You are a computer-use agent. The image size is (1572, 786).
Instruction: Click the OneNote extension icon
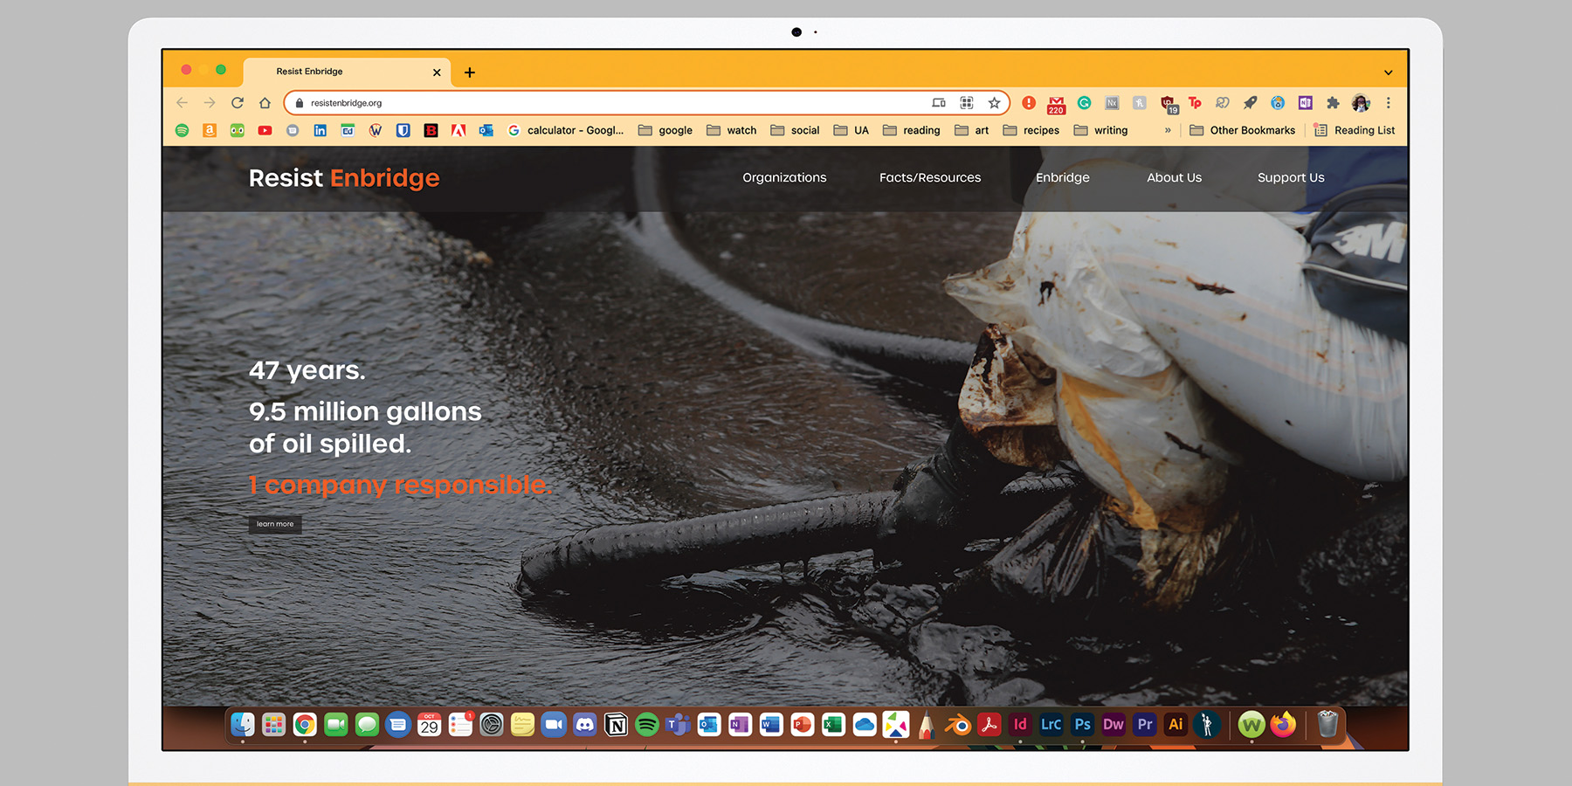tap(1305, 103)
